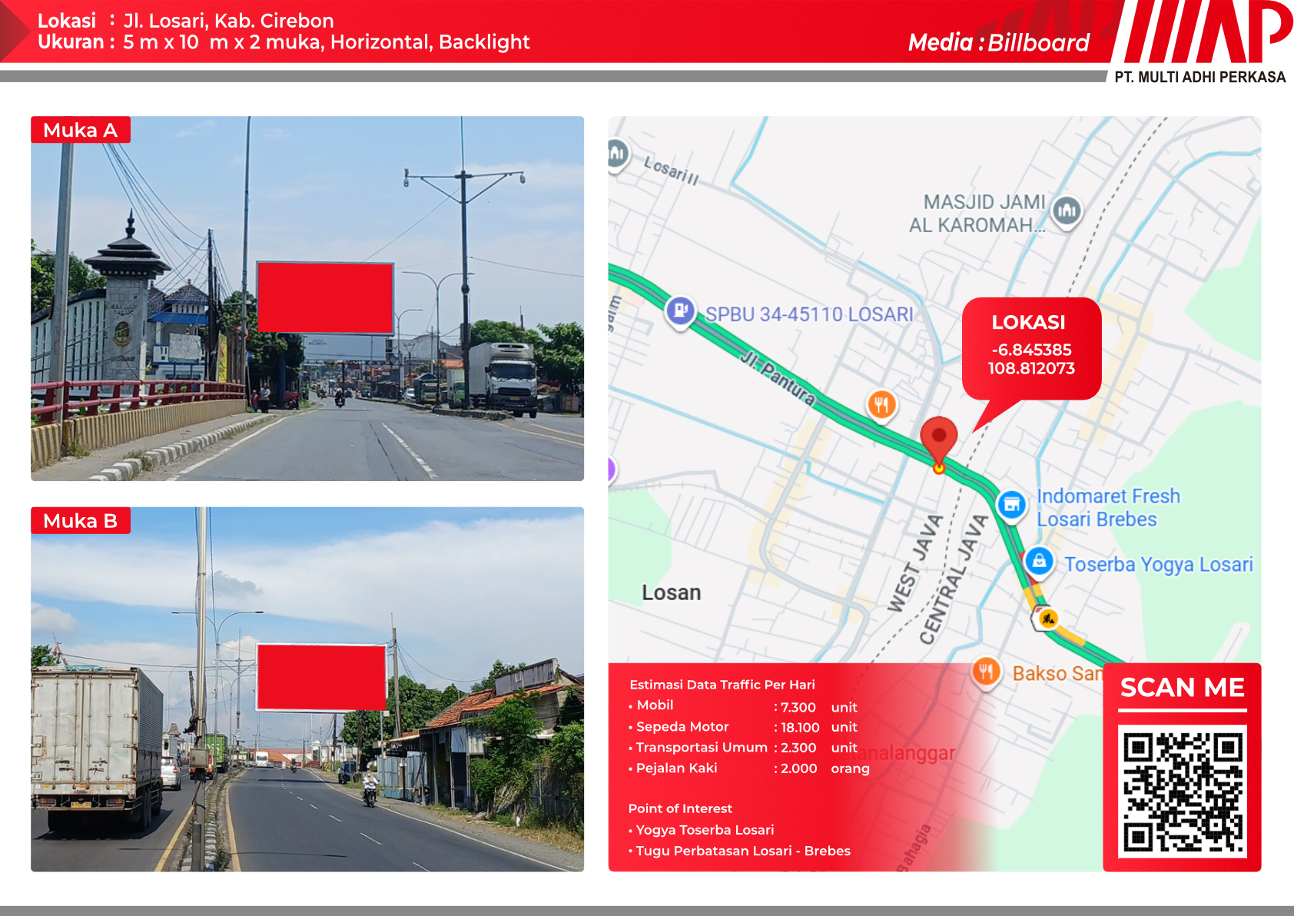Click "Estimasi Data Traffic Per Hari" heading
The height and width of the screenshot is (916, 1294).
(x=722, y=685)
